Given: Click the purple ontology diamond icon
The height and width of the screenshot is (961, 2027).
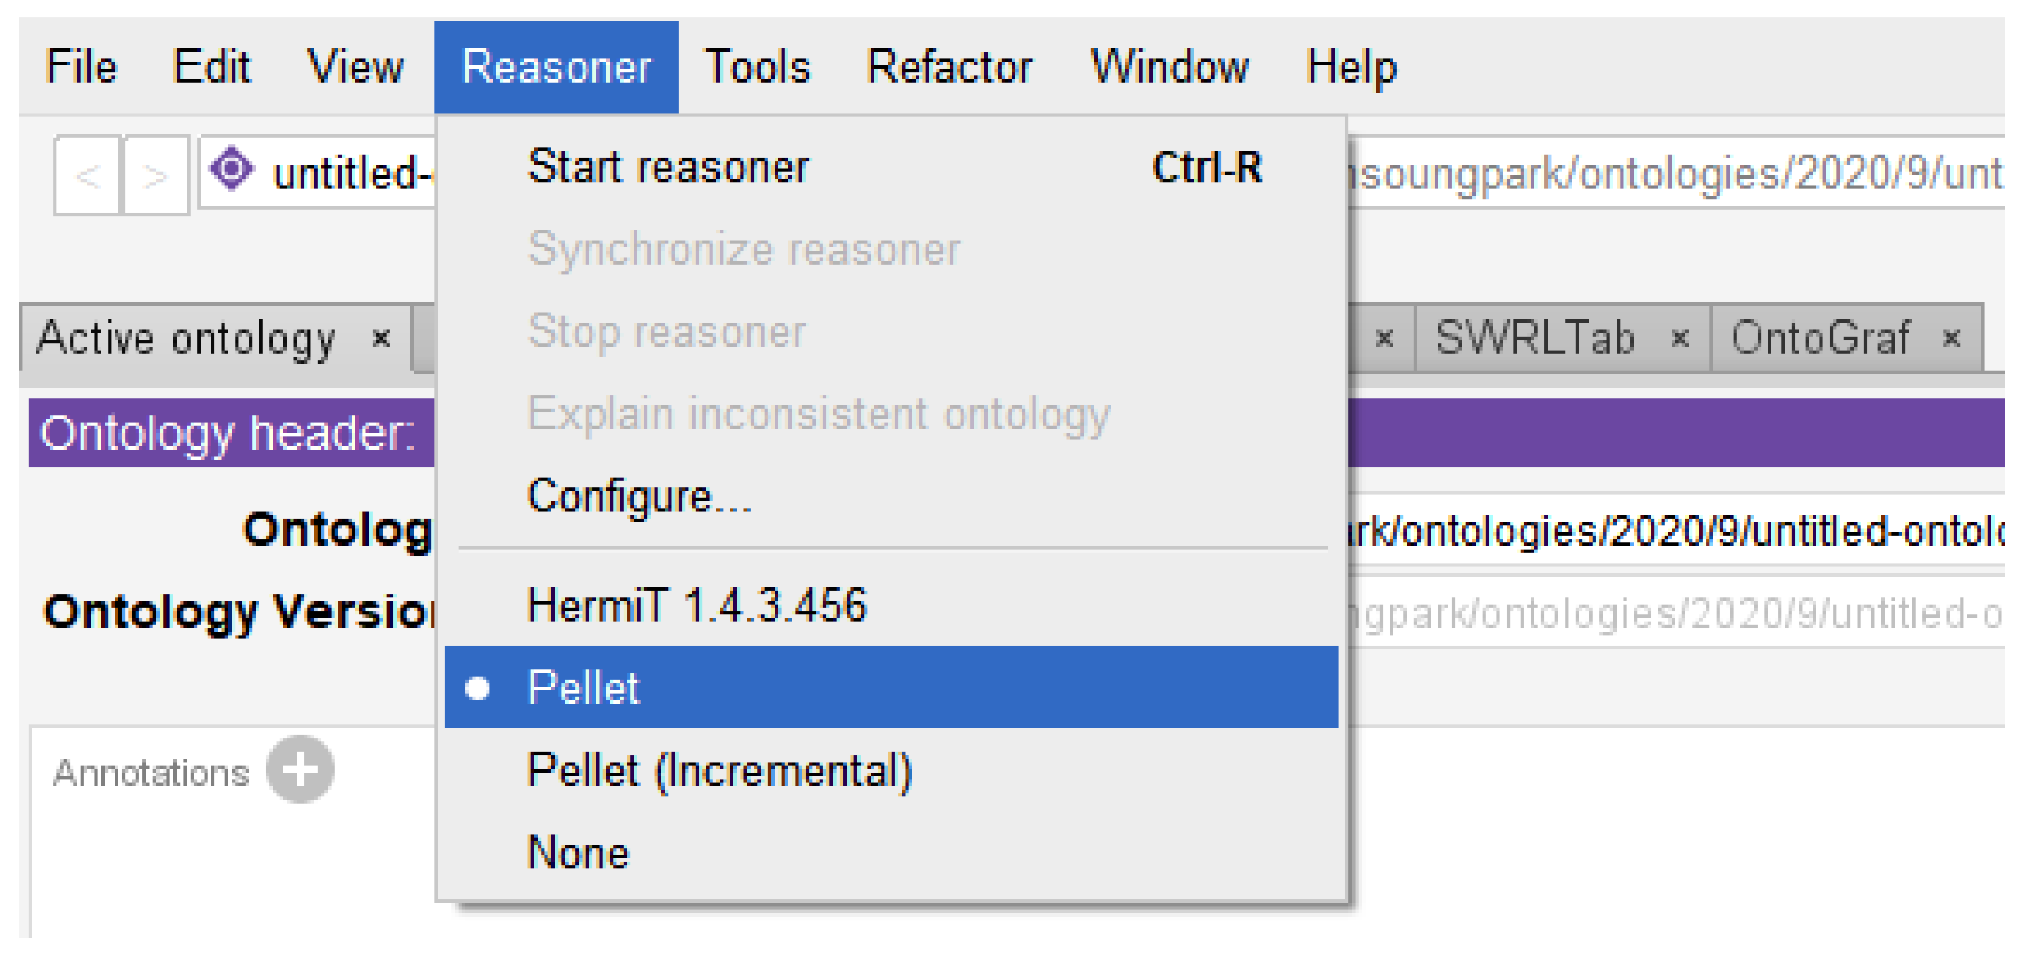Looking at the screenshot, I should point(232,169).
